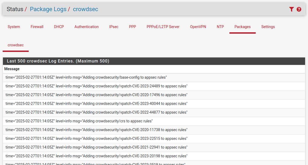This screenshot has height=165, width=308.
Task: Click the Package Logs breadcrumb link
Action: click(48, 9)
